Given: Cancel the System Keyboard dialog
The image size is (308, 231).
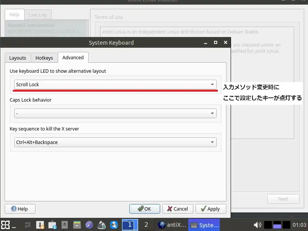Looking at the screenshot, I should (x=178, y=209).
